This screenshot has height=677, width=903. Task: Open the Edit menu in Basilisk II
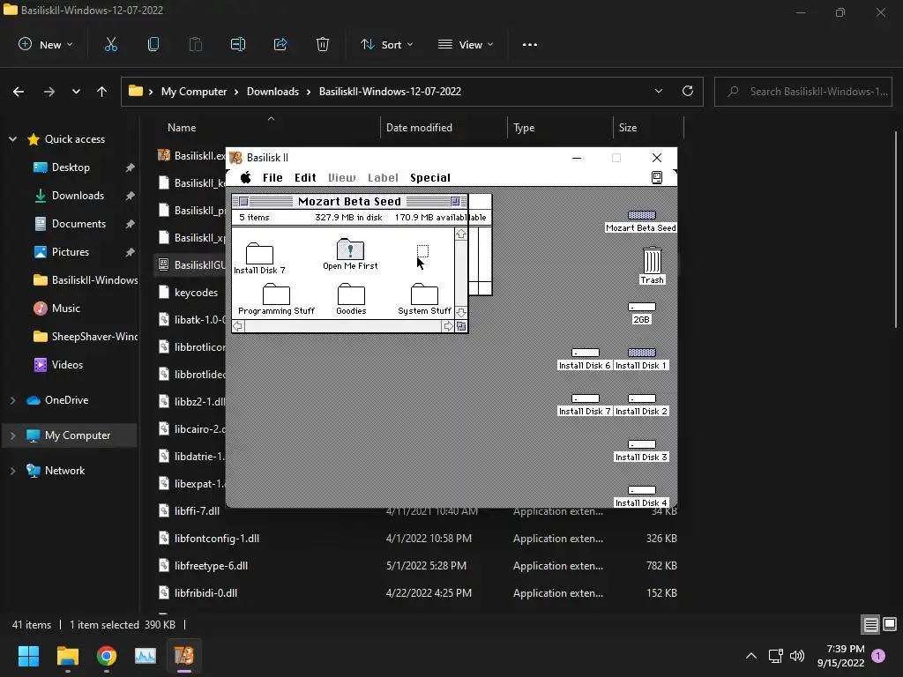point(305,178)
